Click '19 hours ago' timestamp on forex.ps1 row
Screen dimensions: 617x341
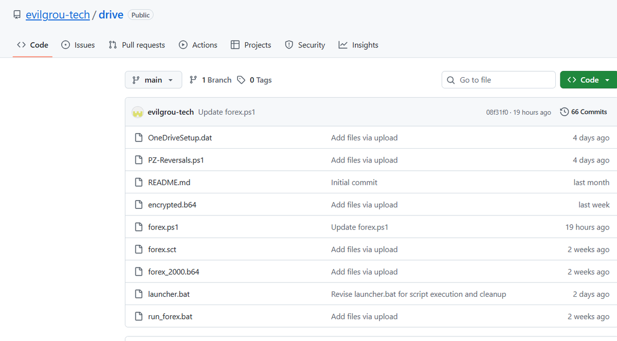(587, 227)
